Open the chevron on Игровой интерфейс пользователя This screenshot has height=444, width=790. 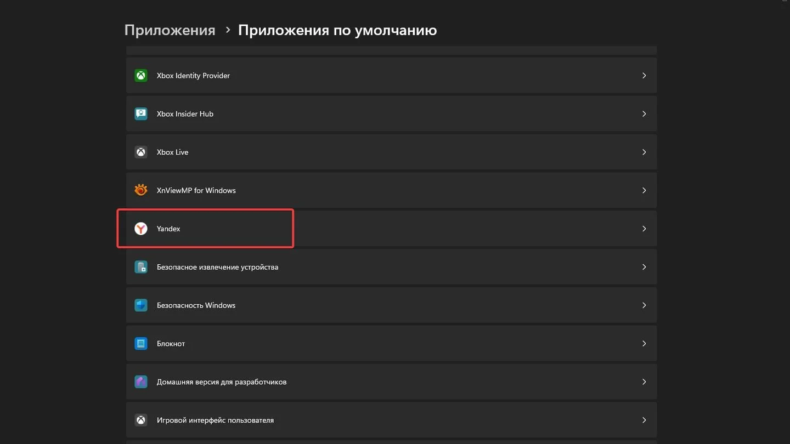(644, 420)
